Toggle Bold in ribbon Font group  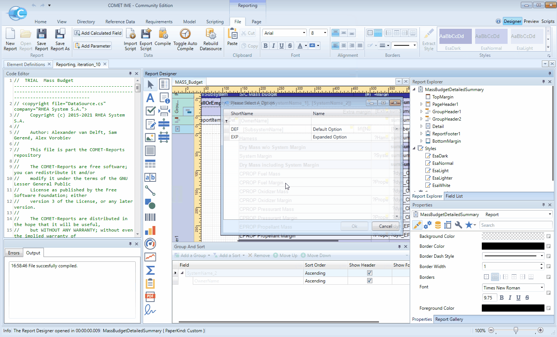[x=265, y=46]
